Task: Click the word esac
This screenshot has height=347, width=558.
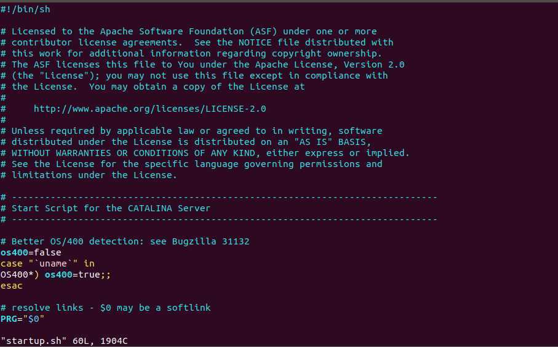Action: (12, 286)
